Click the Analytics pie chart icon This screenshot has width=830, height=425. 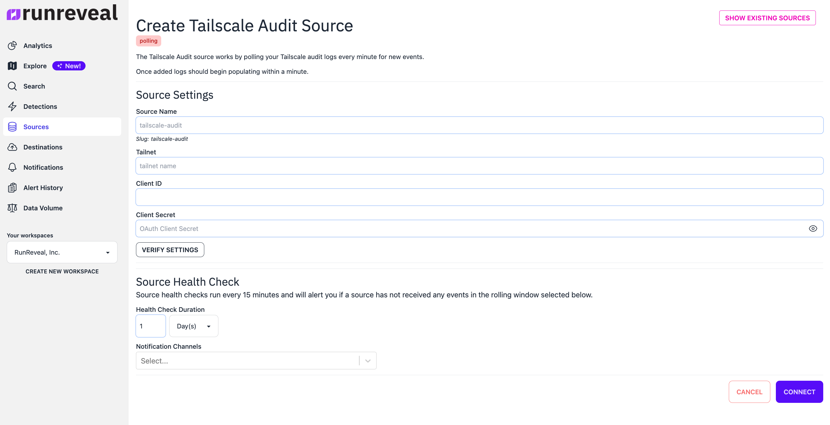(12, 46)
